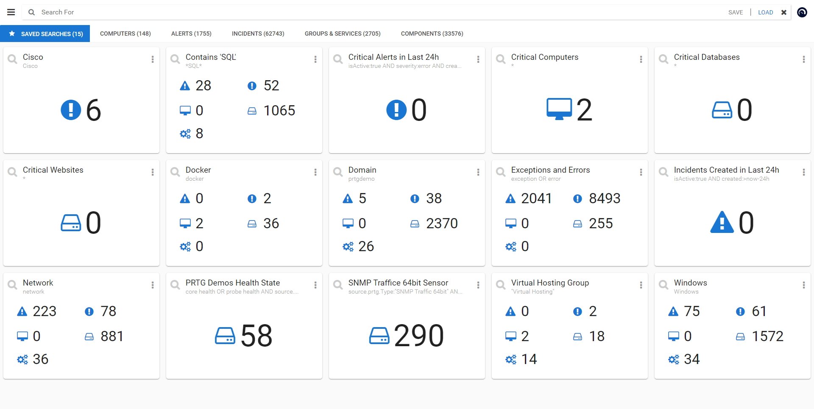Click the gears components icon in Network card
The width and height of the screenshot is (814, 409).
[22, 360]
